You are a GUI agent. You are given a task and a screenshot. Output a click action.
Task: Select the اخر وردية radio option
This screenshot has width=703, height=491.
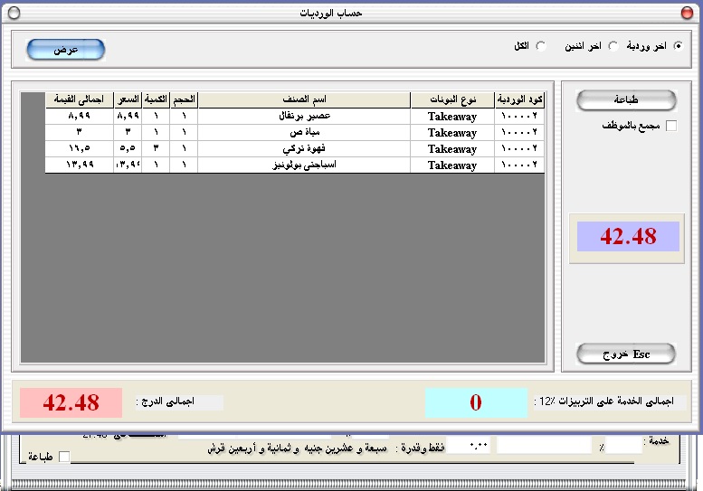pos(678,46)
